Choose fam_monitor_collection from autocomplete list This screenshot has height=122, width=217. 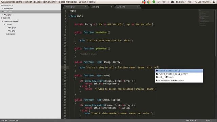pyautogui.click(x=179, y=81)
